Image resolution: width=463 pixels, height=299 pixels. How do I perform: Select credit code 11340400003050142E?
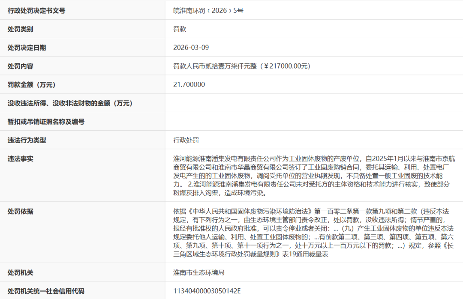[x=207, y=291]
